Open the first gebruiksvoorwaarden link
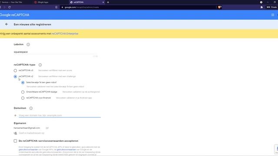The height and width of the screenshot is (156, 278). tap(28, 149)
